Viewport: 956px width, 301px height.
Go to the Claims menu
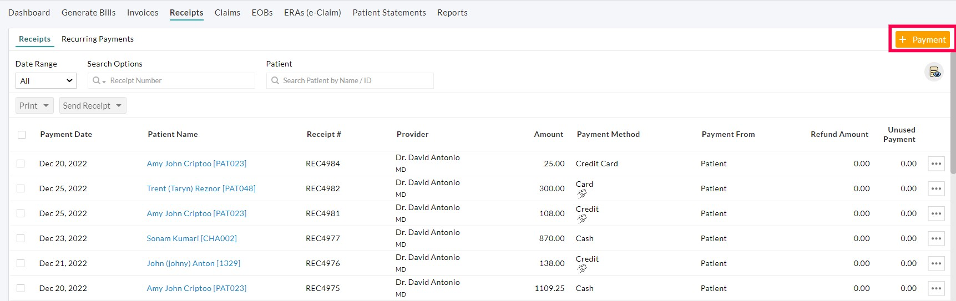click(227, 13)
